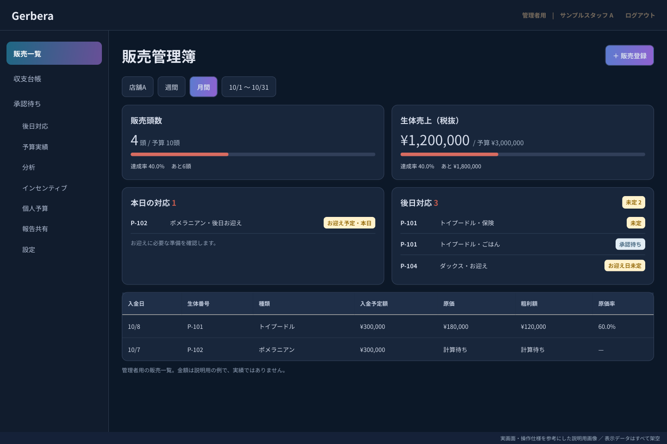Click P-104 in the 後日対応 card
Image resolution: width=667 pixels, height=444 pixels.
[409, 266]
